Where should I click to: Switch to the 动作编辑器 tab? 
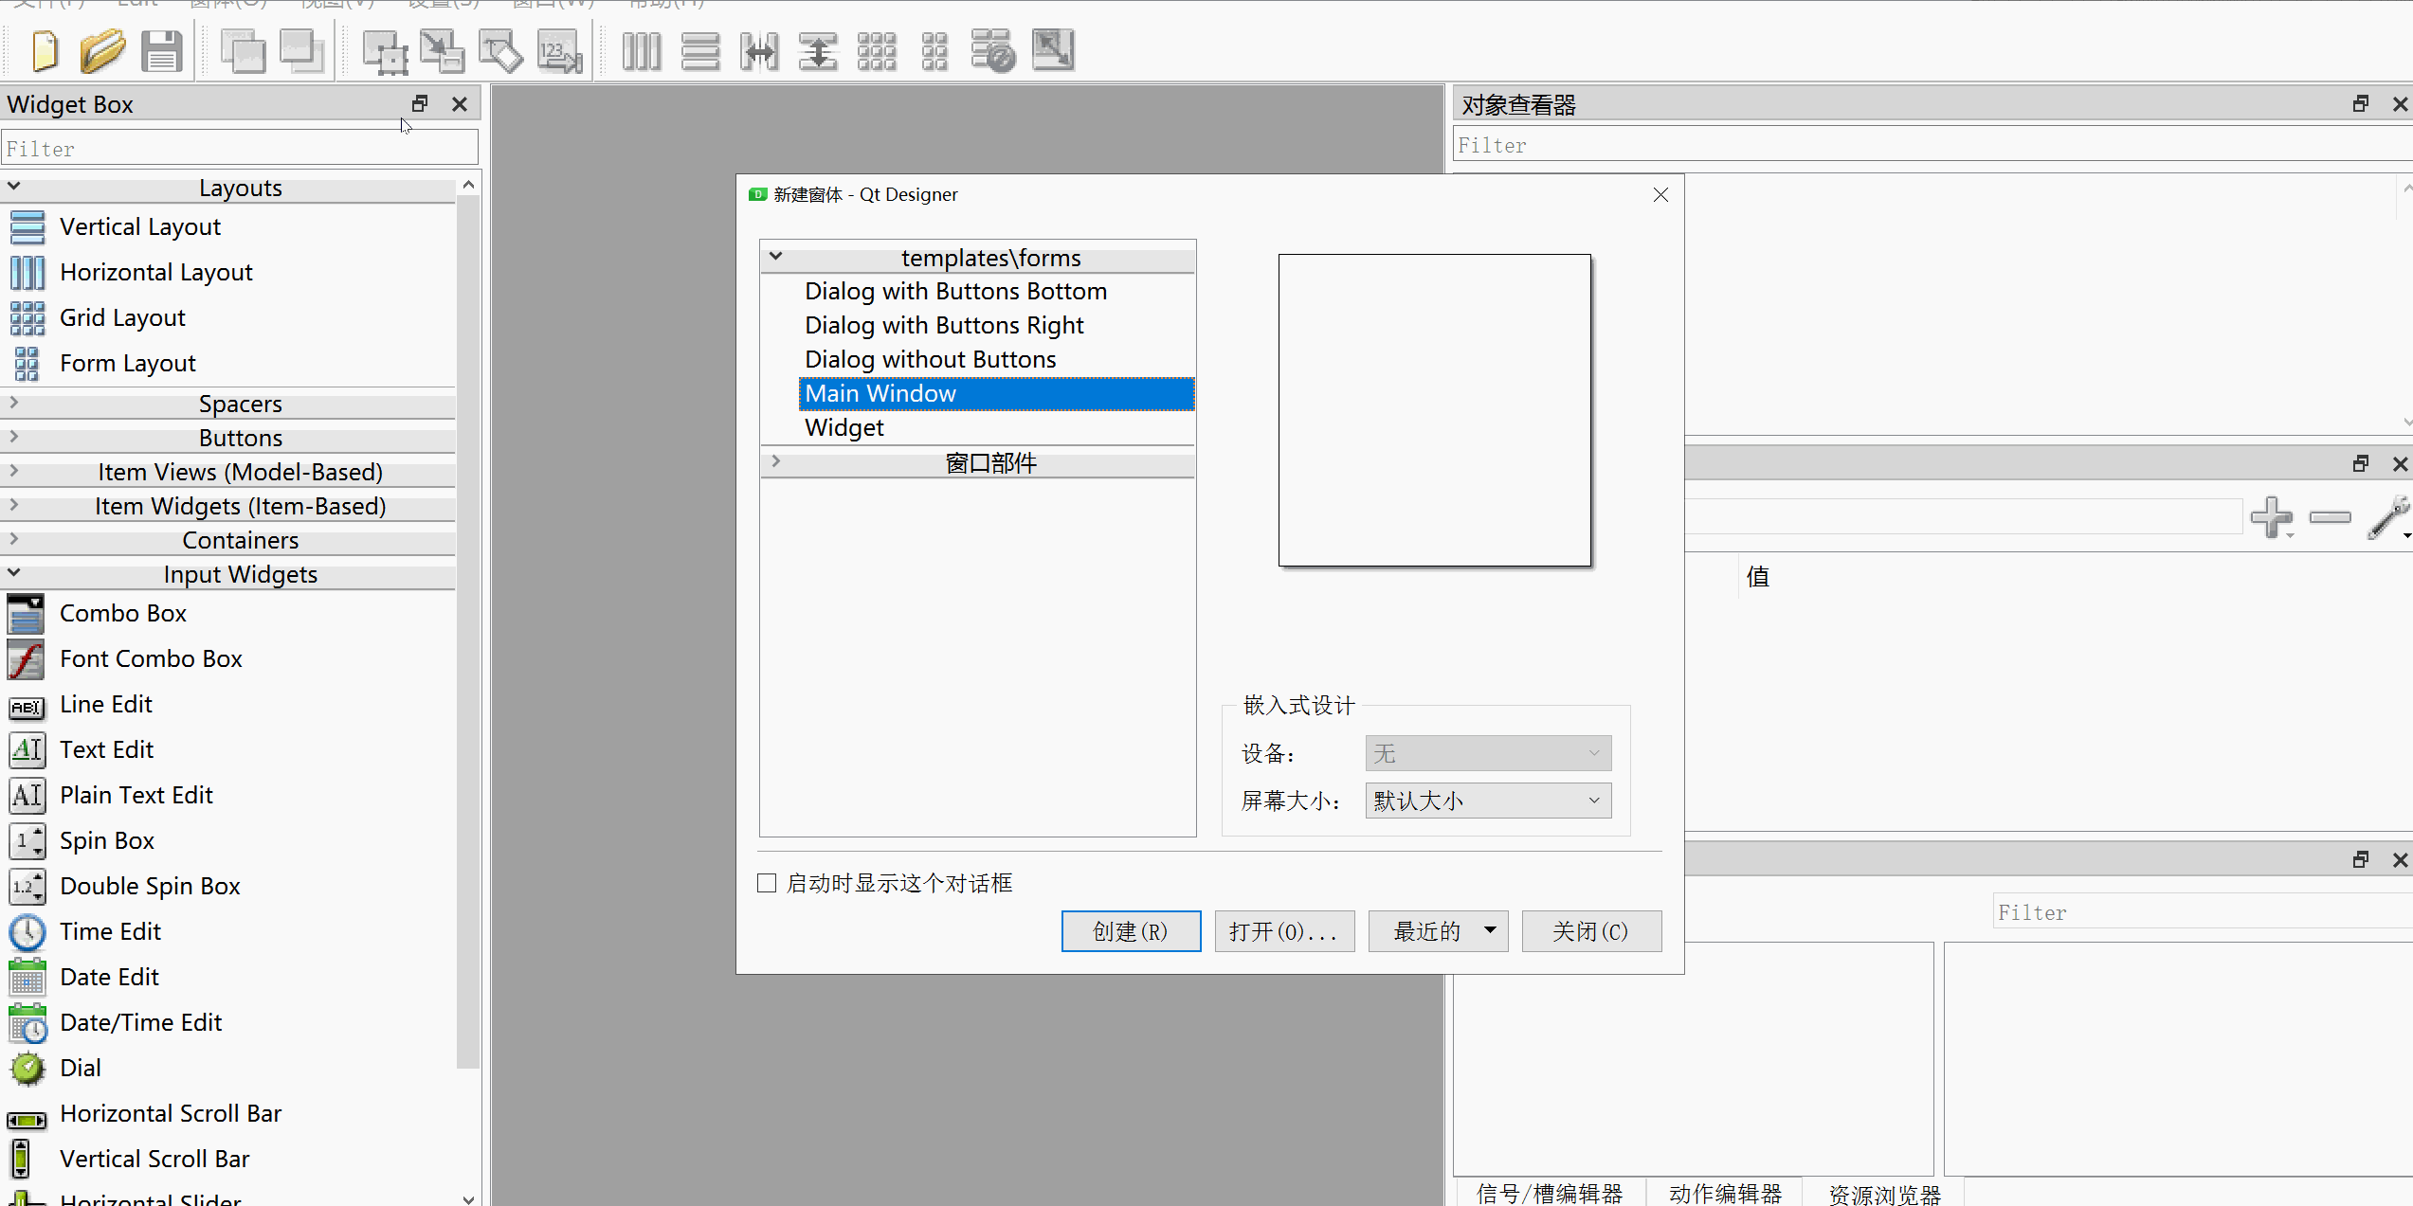pos(1725,1193)
